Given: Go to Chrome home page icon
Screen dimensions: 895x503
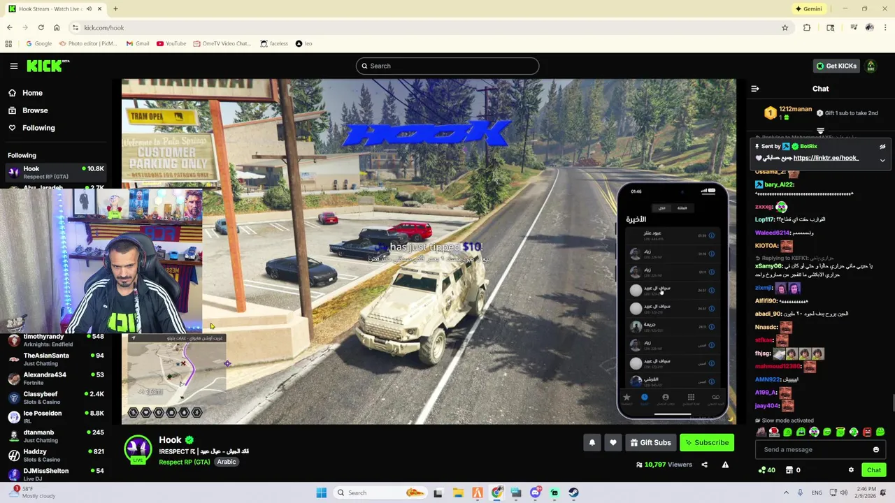Looking at the screenshot, I should click(57, 28).
